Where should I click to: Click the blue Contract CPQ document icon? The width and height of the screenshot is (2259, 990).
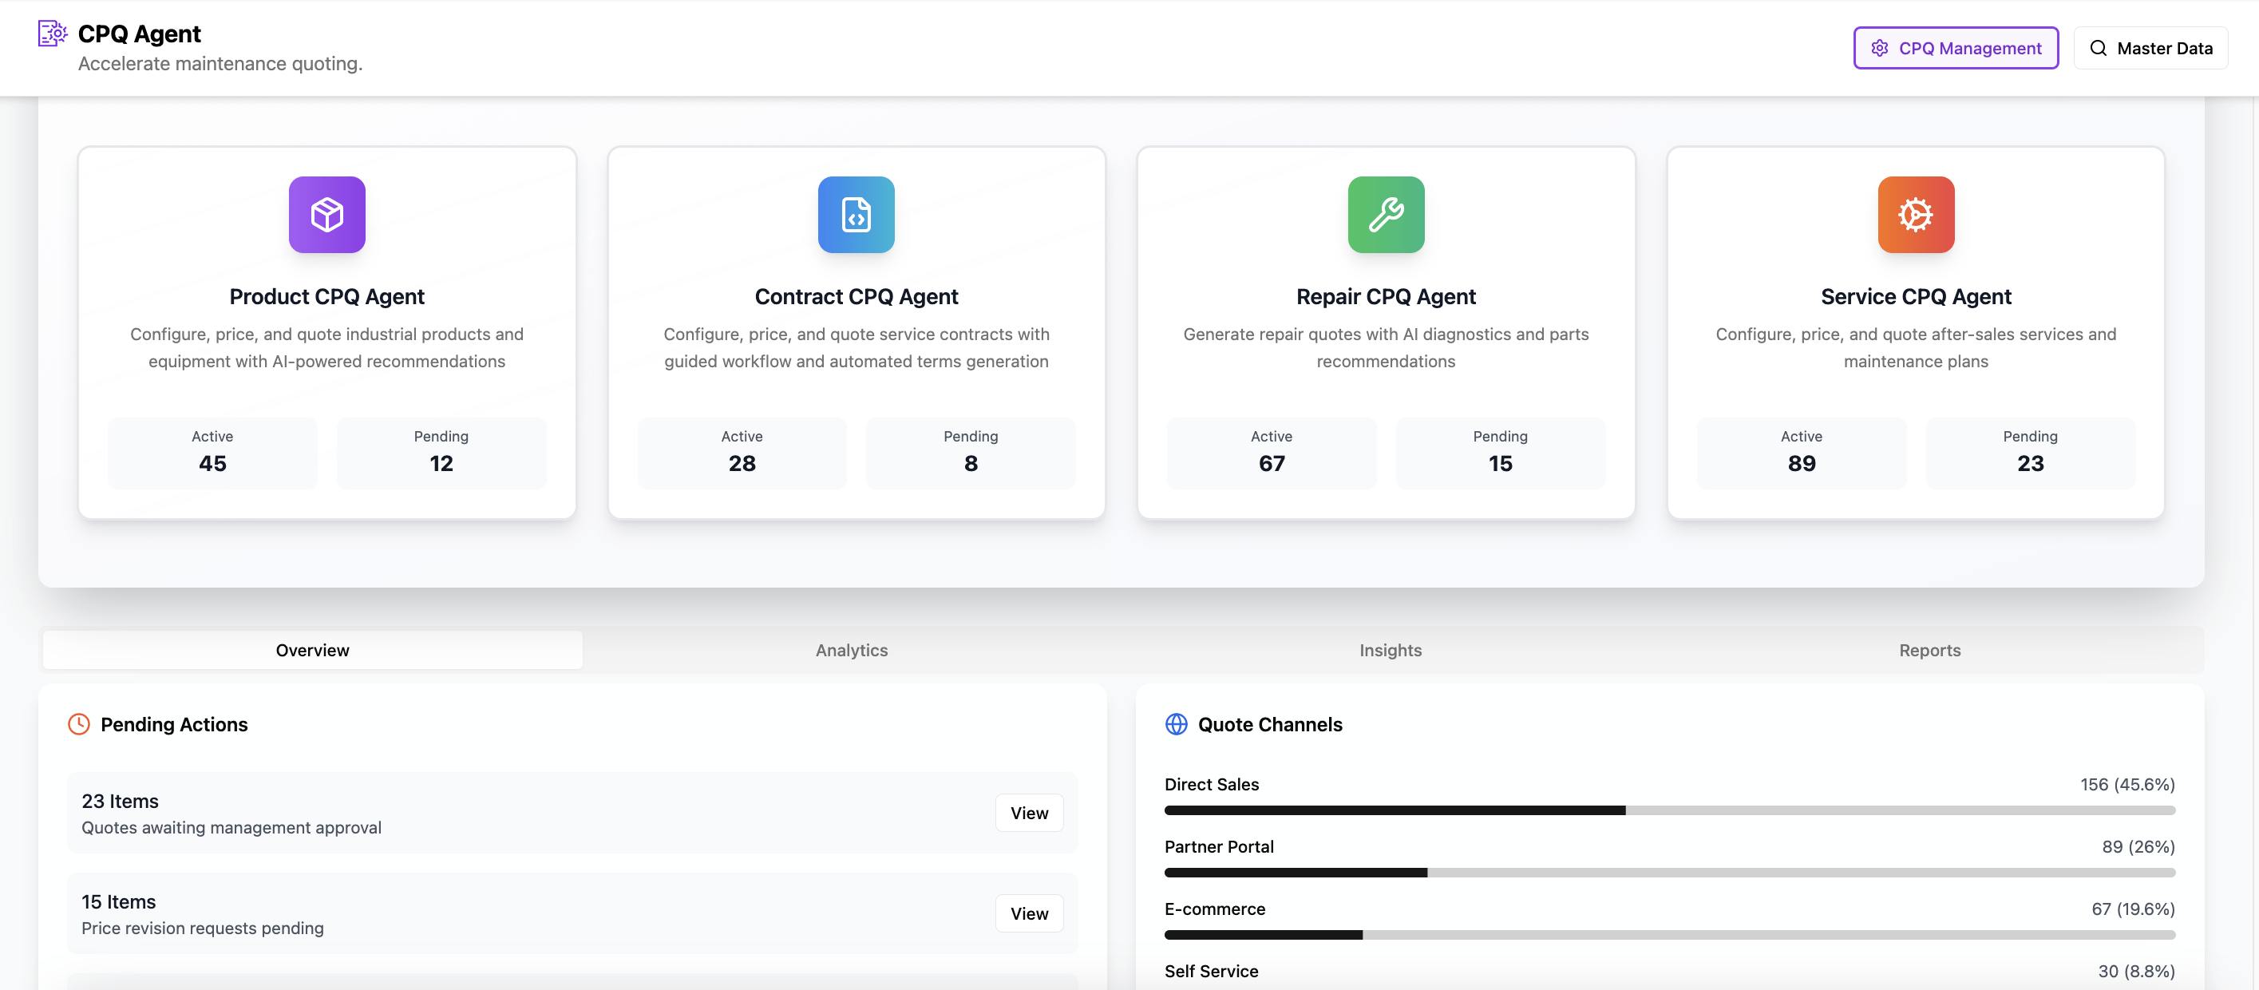856,215
